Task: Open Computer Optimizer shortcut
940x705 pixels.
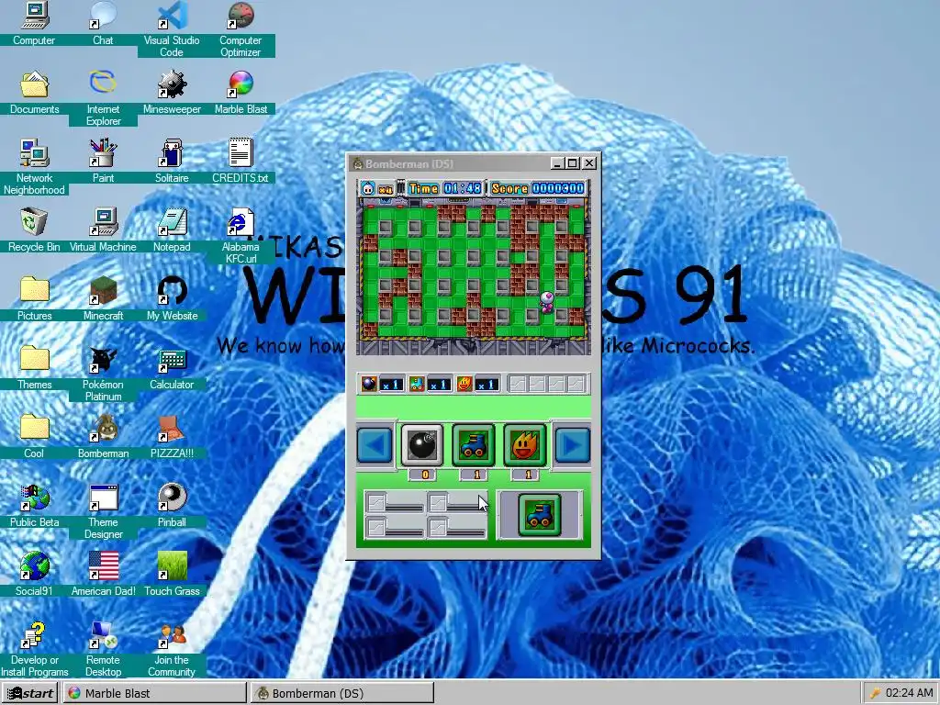Action: (241, 28)
